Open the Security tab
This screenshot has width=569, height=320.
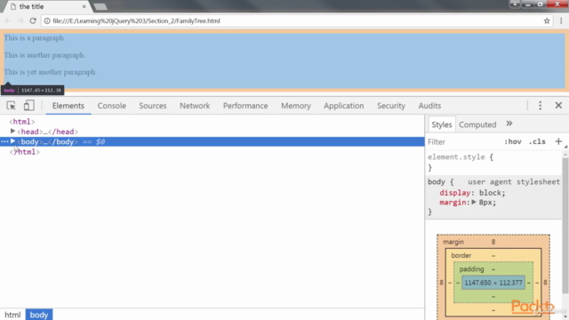click(391, 106)
